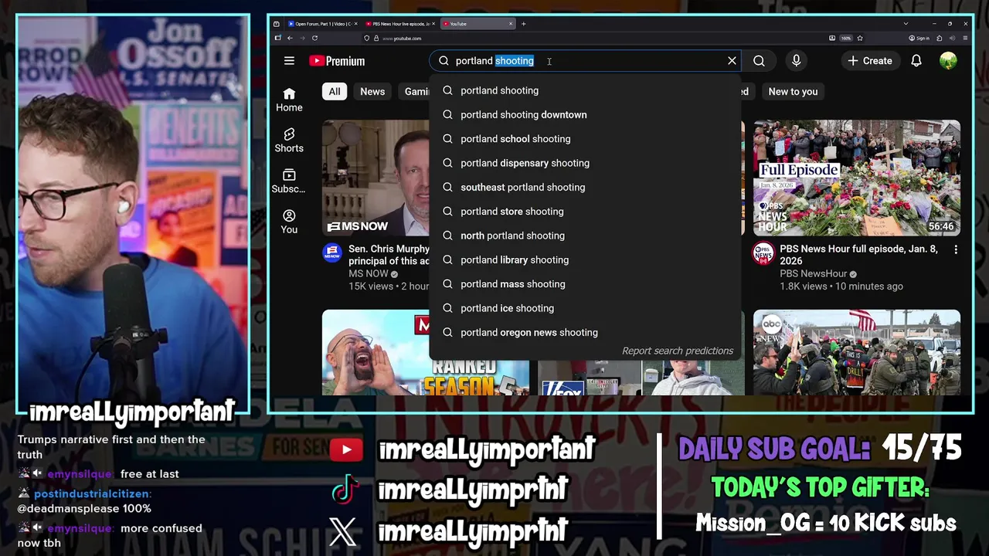Click the PBS NewsHour channel avatar
The image size is (989, 556).
click(x=763, y=253)
